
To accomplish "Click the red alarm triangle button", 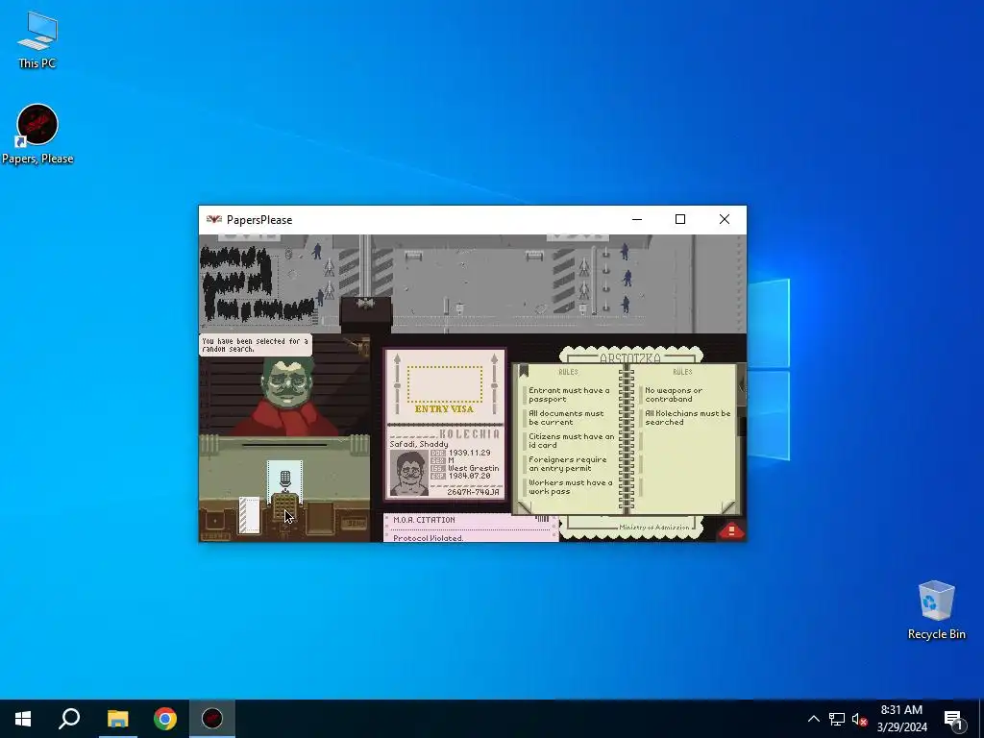I will click(x=731, y=530).
